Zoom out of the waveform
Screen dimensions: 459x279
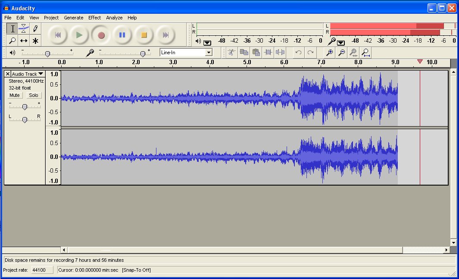[342, 53]
